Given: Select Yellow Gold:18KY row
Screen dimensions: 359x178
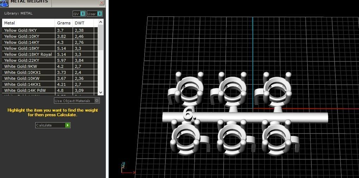Looking at the screenshot, I should pos(50,48).
